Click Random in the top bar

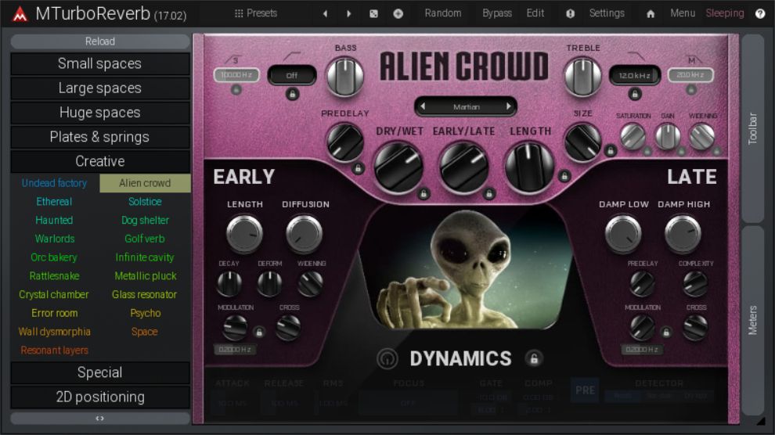pos(443,13)
